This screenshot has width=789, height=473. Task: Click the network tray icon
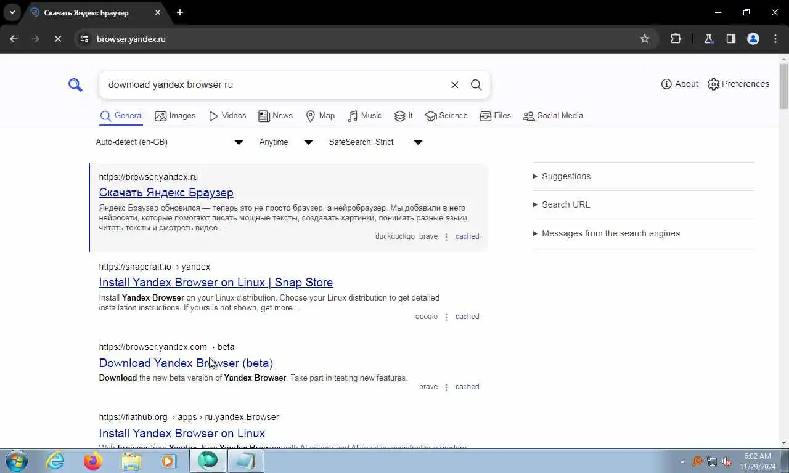(712, 461)
